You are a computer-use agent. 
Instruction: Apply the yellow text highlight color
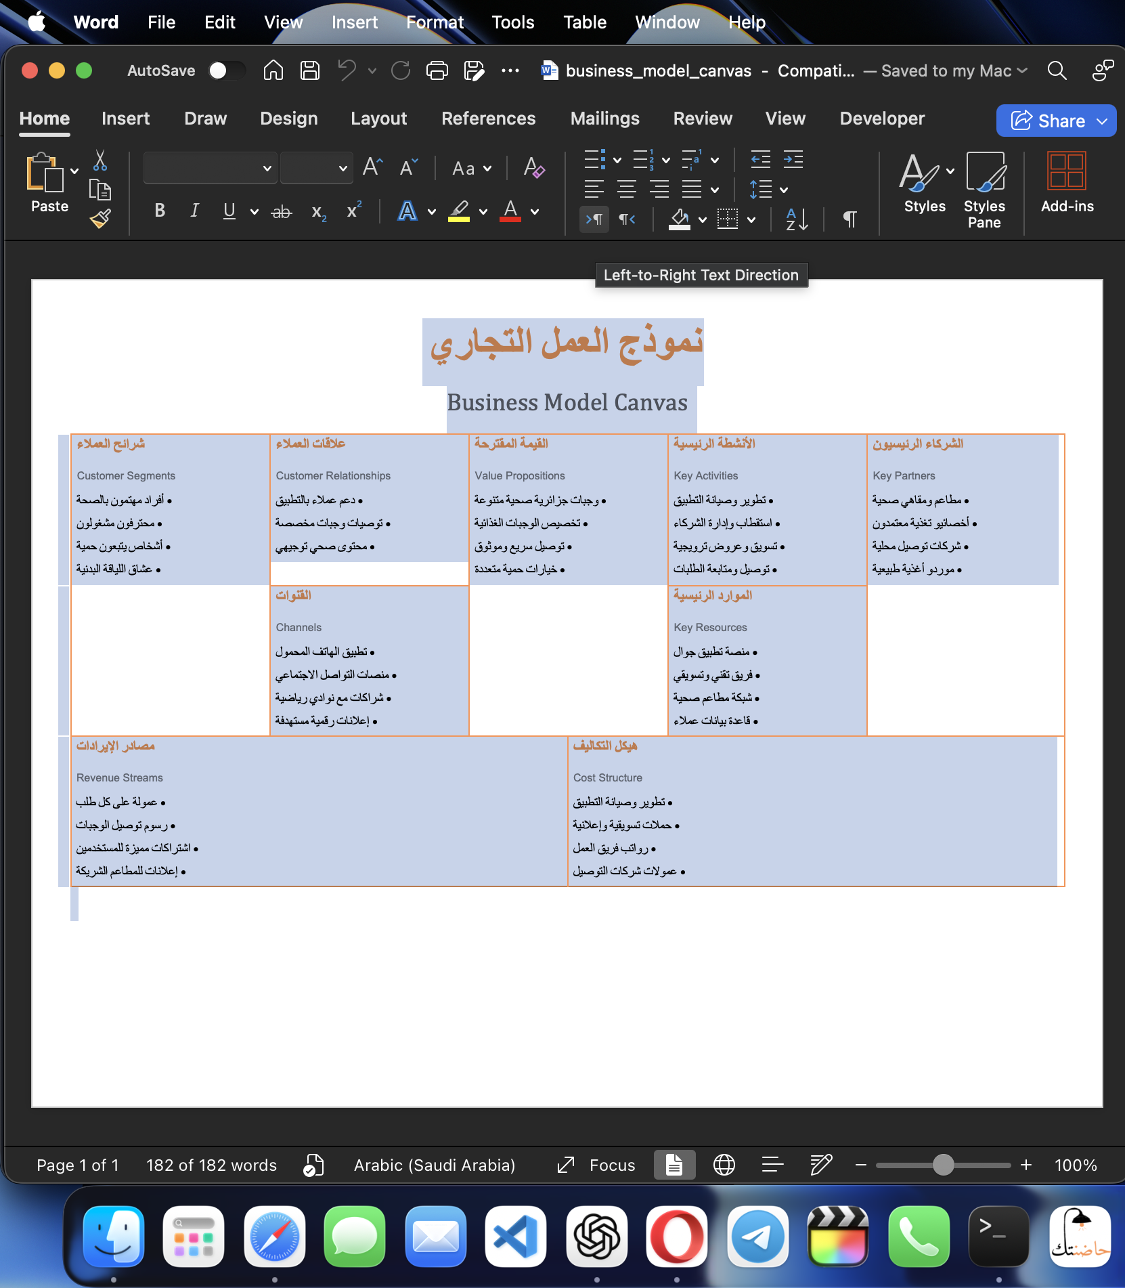(459, 211)
